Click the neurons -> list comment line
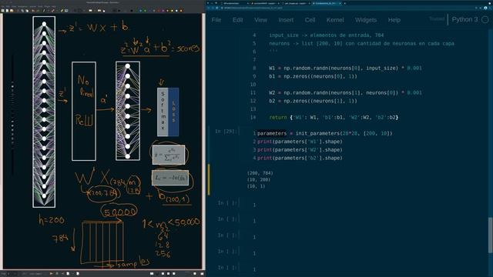The image size is (493, 277). coord(361,43)
